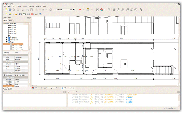183x113 pixels.
Task: Expand the Geometry tree group
Action: 7,37
